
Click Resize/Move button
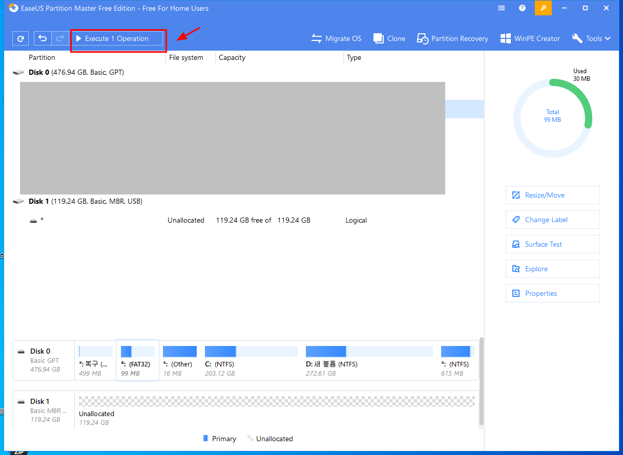click(552, 195)
